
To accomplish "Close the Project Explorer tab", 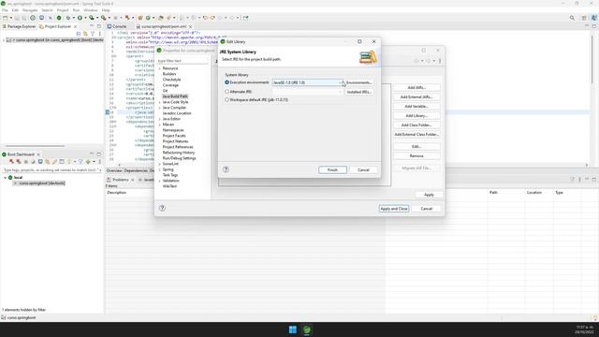I will point(75,26).
